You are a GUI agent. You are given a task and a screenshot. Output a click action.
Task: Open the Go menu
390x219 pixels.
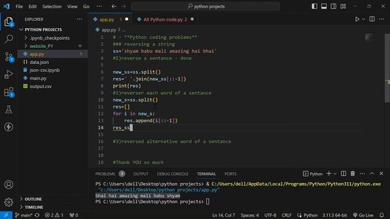[86, 7]
